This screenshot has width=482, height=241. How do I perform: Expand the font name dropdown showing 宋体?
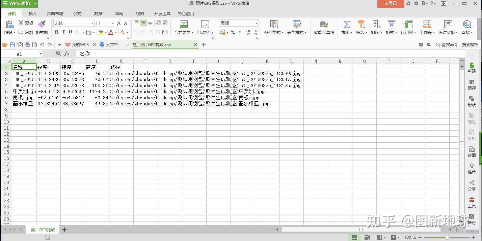[92, 23]
